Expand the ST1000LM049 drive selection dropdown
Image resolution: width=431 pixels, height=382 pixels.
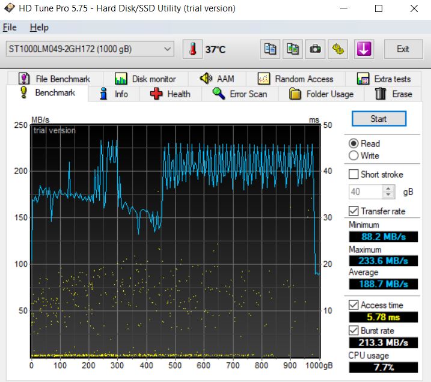coord(167,49)
